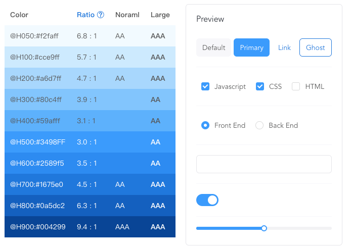Turn off the blue toggle switch
The height and width of the screenshot is (248, 351).
[x=207, y=200]
